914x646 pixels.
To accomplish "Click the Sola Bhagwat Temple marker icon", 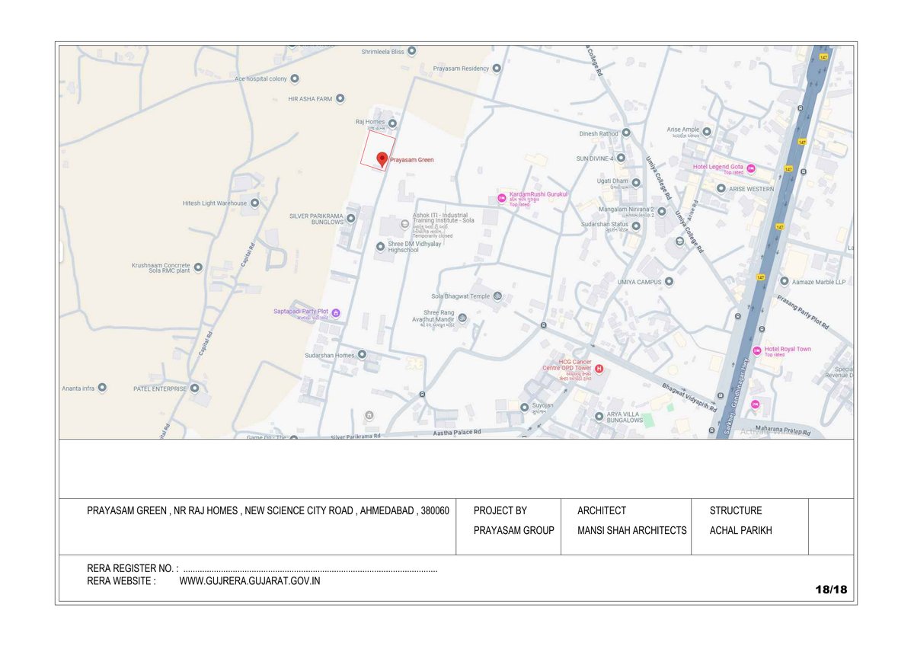I will point(497,296).
